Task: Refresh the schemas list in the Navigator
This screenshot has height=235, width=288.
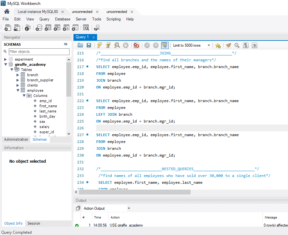Action: (x=66, y=44)
